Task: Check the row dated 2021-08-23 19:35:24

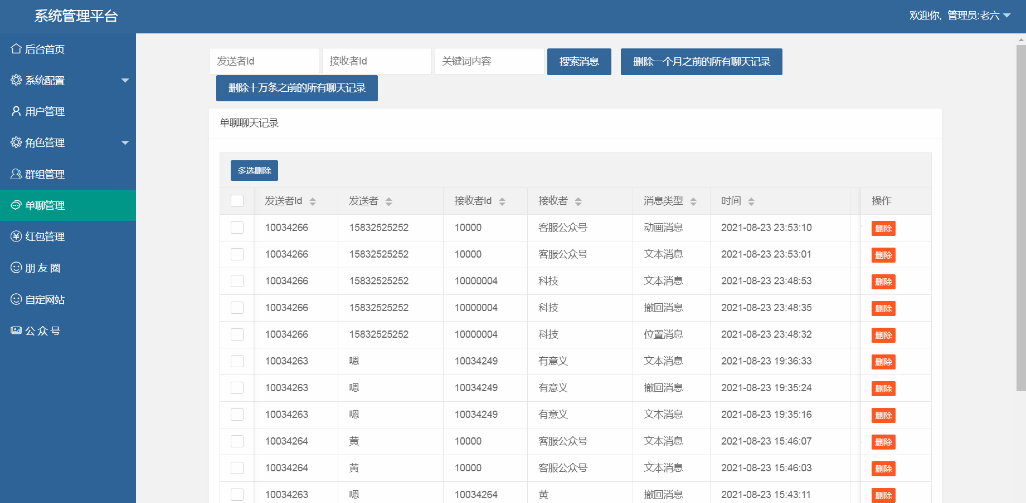Action: point(237,388)
